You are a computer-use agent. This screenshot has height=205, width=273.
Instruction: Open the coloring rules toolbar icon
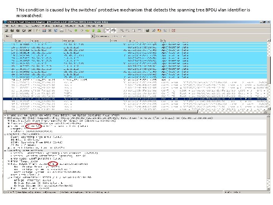(x=159, y=30)
